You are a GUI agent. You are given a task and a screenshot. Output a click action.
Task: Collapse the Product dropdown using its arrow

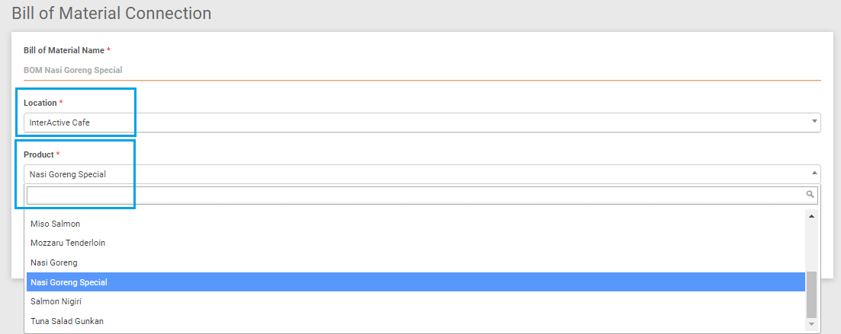(x=814, y=173)
